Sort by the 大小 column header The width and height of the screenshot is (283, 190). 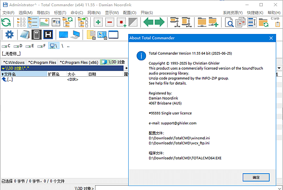77,74
